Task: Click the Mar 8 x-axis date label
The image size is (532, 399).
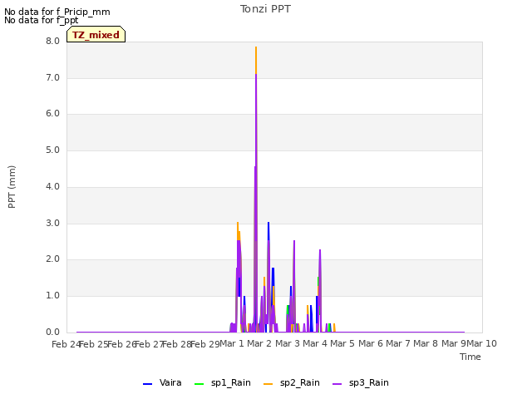Action: pyautogui.click(x=426, y=343)
